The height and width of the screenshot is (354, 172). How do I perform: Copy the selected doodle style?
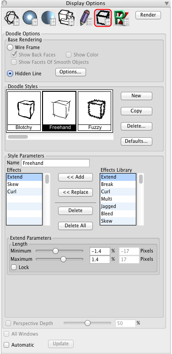click(x=136, y=111)
